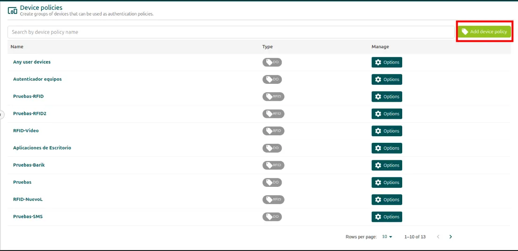
Task: Click the RFID type tag for Pruebas-RFID2
Action: tap(274, 113)
